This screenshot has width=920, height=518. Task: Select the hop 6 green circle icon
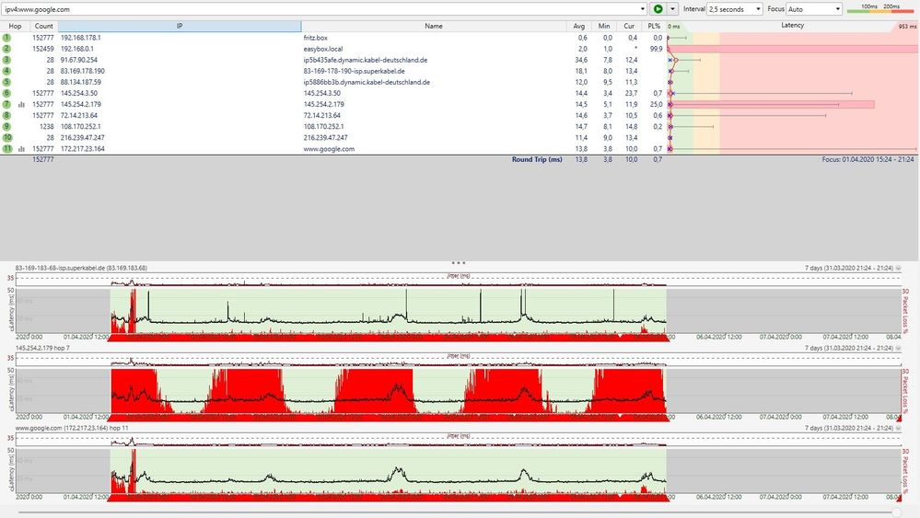pos(7,93)
